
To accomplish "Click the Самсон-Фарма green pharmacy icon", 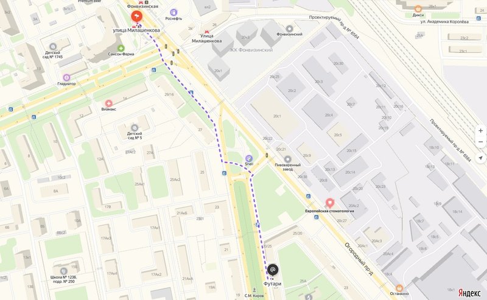I will click(x=121, y=48).
